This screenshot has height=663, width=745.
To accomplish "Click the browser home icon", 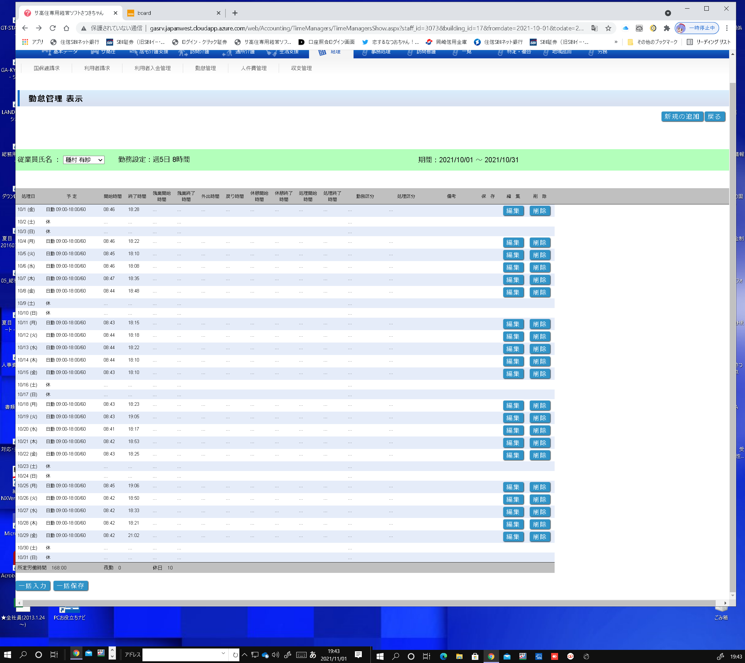I will pyautogui.click(x=66, y=28).
